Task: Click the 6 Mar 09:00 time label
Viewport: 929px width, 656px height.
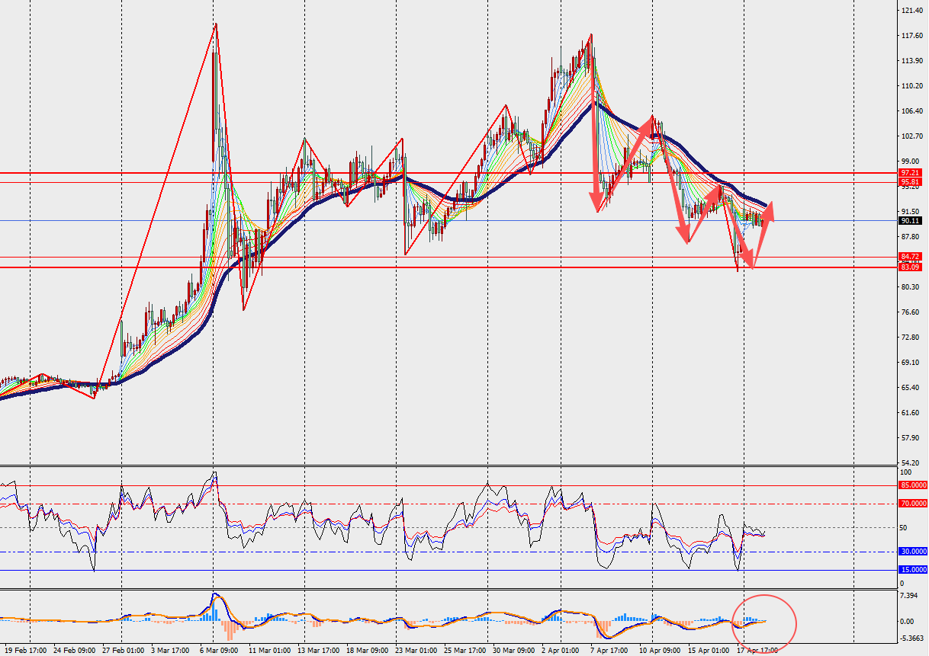Action: click(219, 651)
